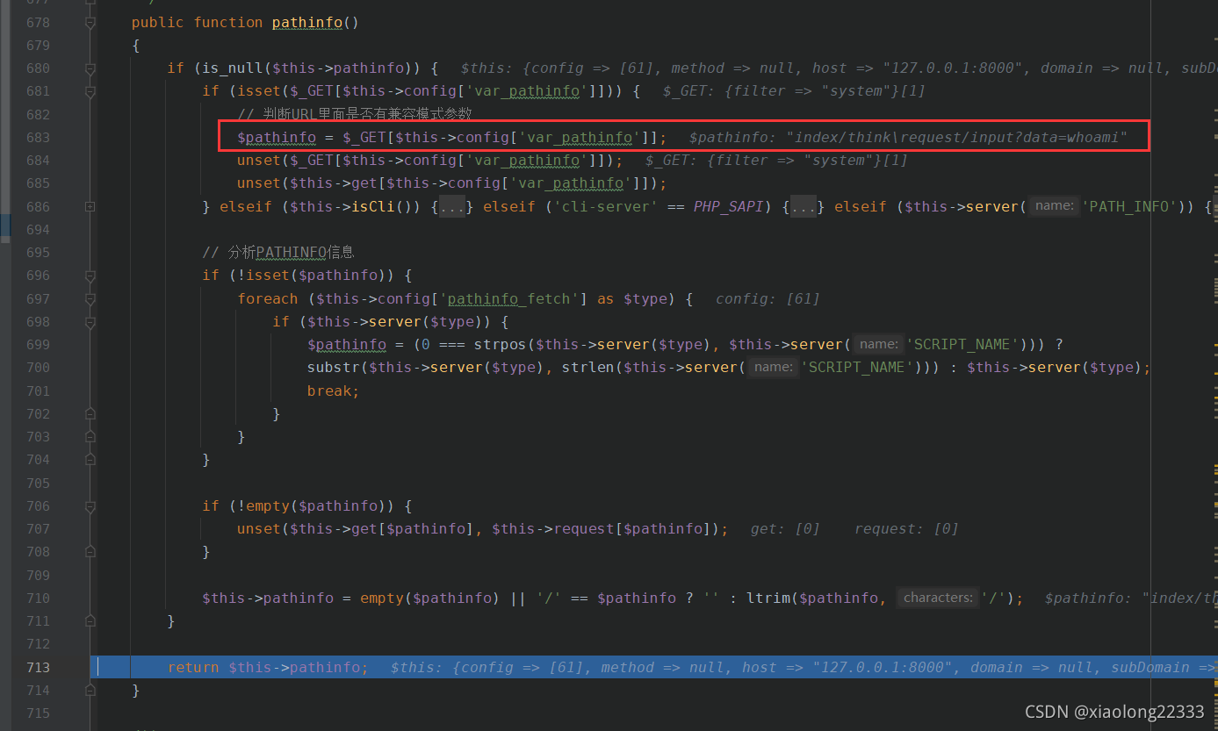Click the 'name:' hint on line 699

pos(878,345)
